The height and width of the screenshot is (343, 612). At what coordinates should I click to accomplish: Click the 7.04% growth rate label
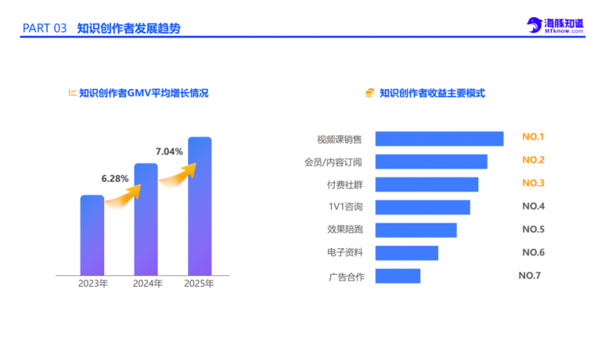tap(169, 152)
